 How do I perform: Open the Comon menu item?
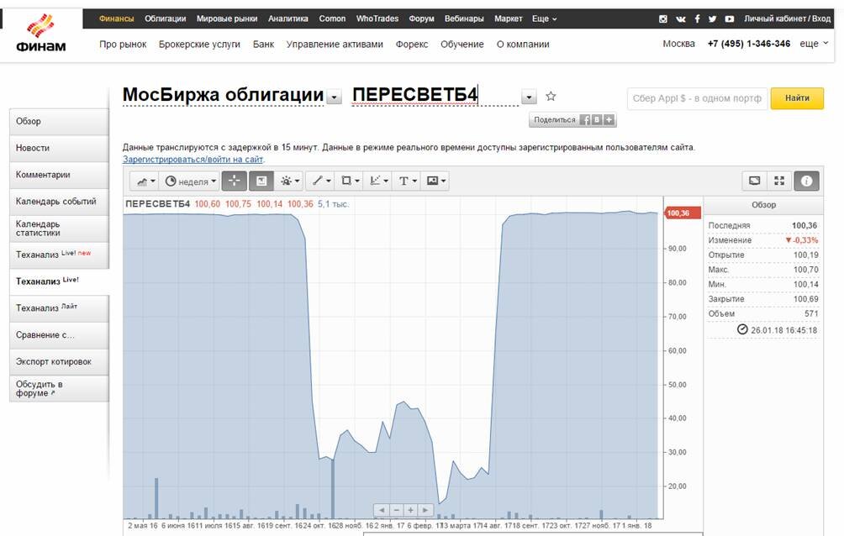[x=332, y=18]
